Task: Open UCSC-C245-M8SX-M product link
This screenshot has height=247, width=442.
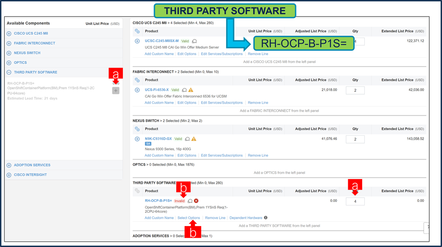Action: click(162, 41)
